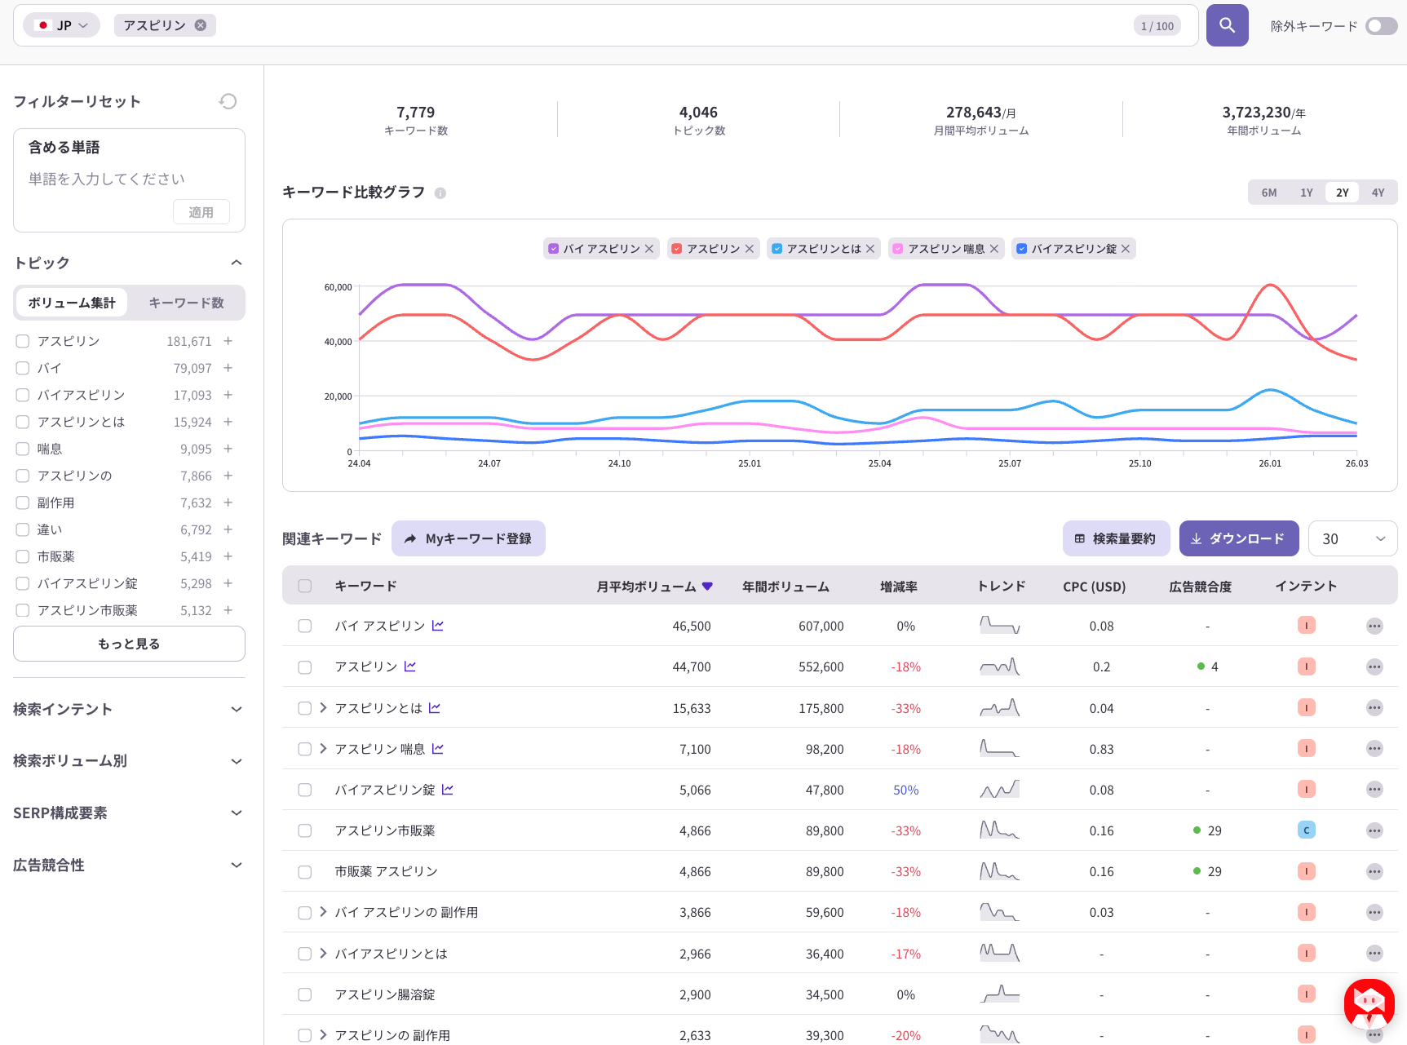Click the purple search magnifier button
The image size is (1407, 1045).
point(1227,25)
